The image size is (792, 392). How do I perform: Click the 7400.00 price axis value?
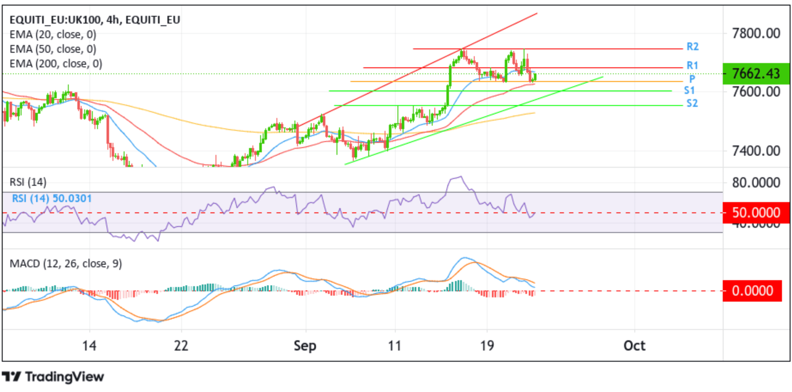(x=756, y=151)
